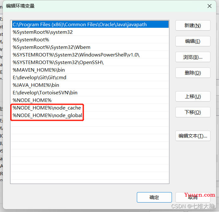The width and height of the screenshot is (219, 212).
Task: Select the %MAVEN_HOME%\bin entry
Action: coord(90,70)
